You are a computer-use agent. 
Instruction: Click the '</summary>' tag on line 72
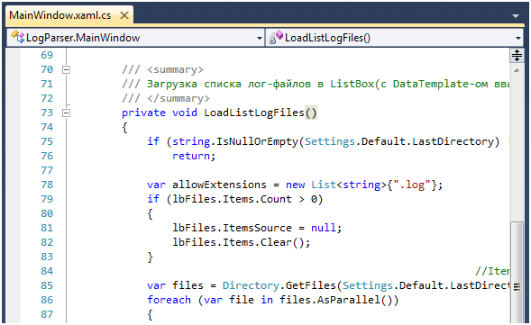pyautogui.click(x=179, y=98)
